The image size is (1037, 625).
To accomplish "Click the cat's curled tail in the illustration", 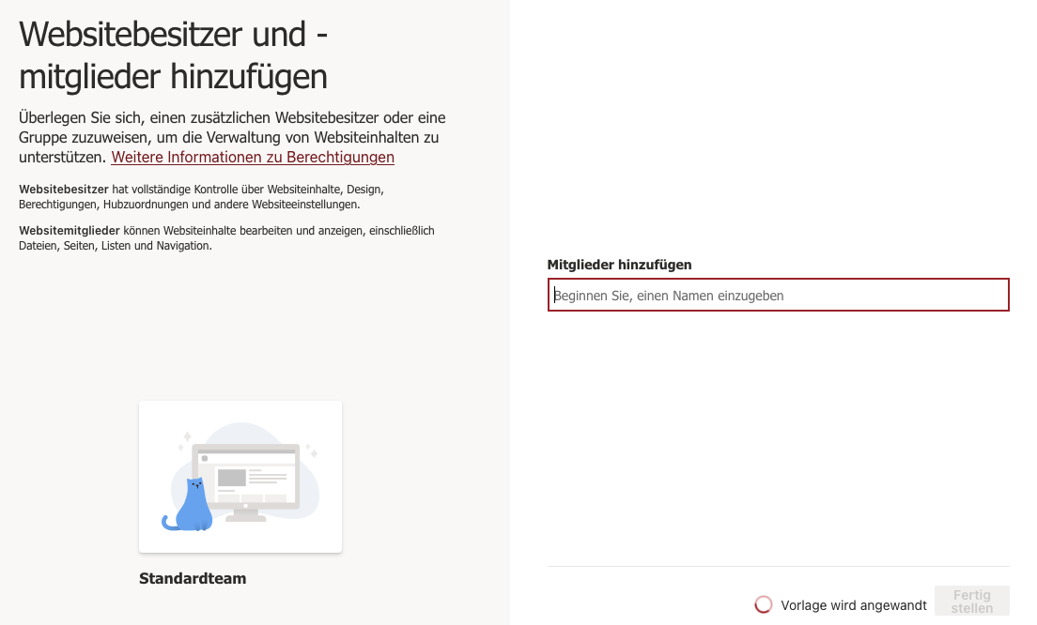I will pos(168,522).
